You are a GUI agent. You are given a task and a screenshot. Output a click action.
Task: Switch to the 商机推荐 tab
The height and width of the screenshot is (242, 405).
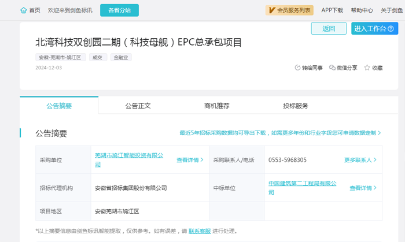tap(217, 106)
